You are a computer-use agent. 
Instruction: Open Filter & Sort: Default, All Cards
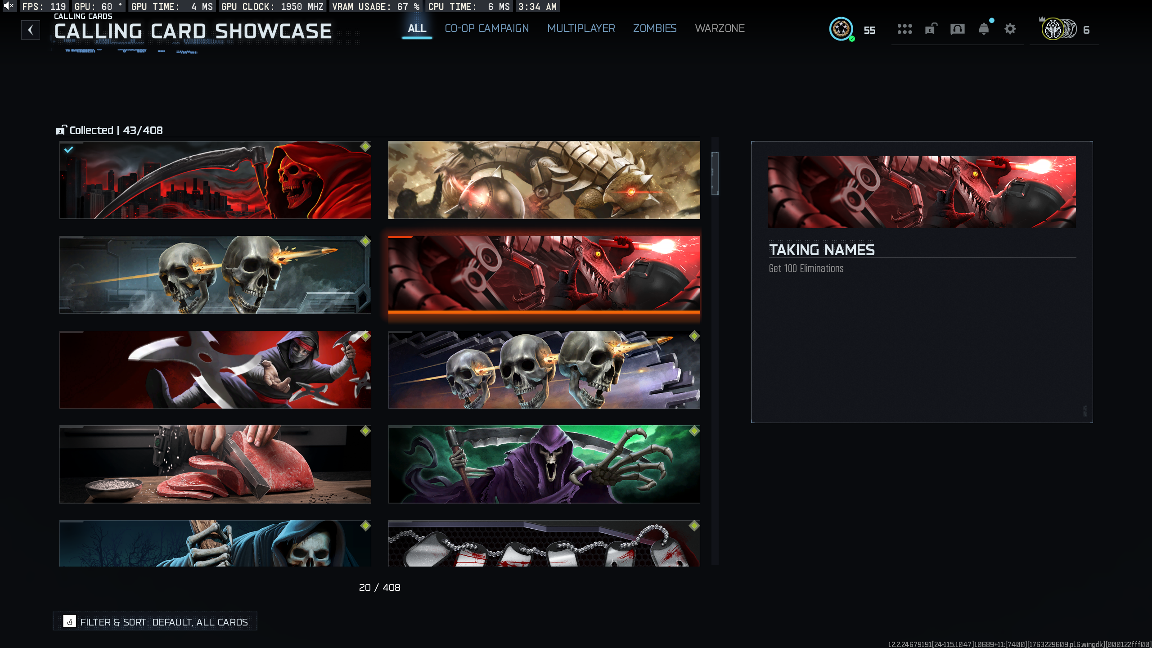point(155,621)
